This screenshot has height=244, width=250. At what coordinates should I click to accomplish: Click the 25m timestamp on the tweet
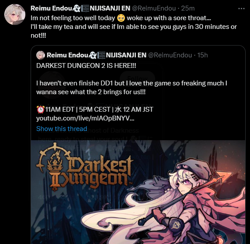click(188, 8)
